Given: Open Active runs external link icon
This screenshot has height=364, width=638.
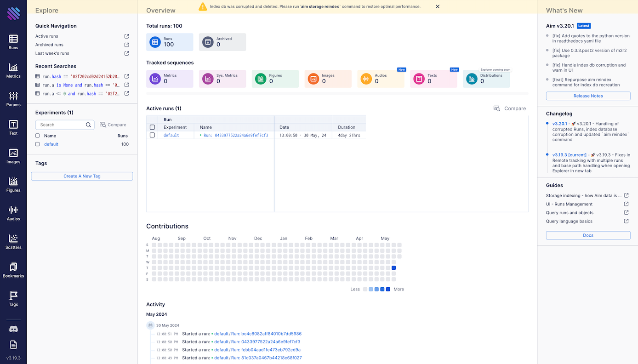Looking at the screenshot, I should 127,36.
